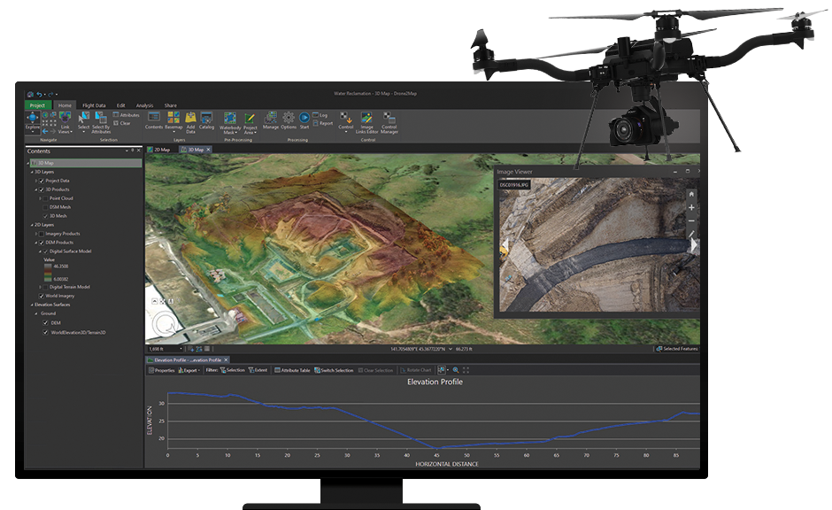This screenshot has height=510, width=832.
Task: Click the Options gear in Processing
Action: tap(289, 118)
